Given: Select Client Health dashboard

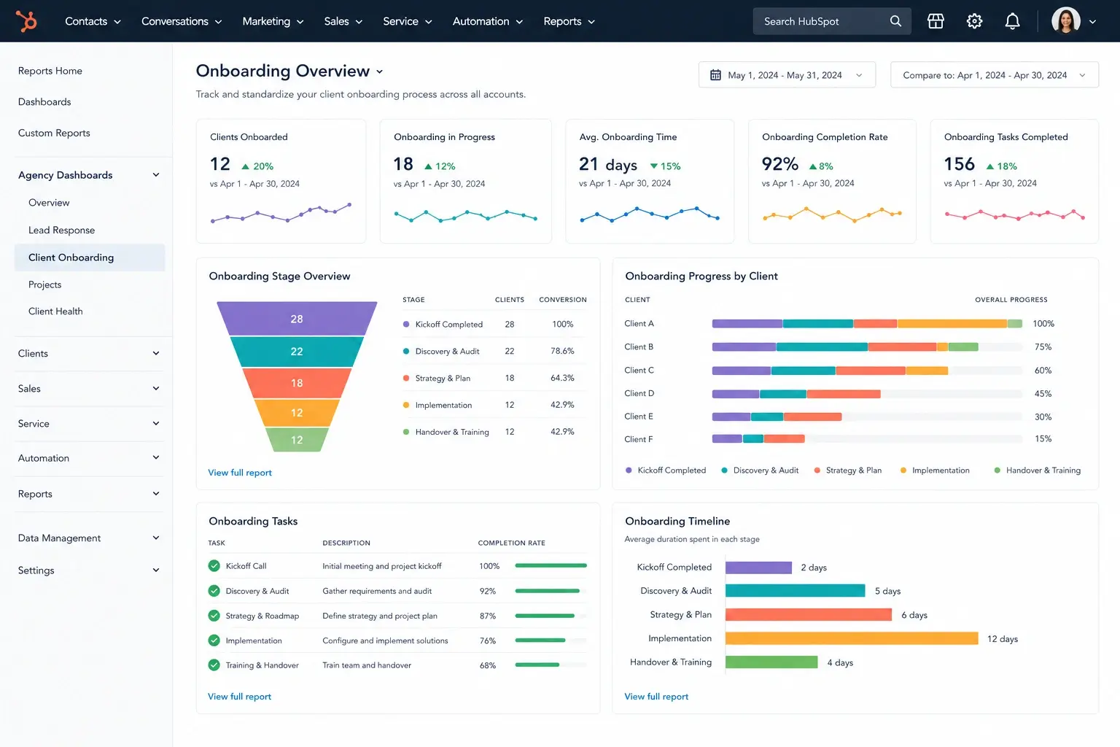Looking at the screenshot, I should [x=55, y=311].
